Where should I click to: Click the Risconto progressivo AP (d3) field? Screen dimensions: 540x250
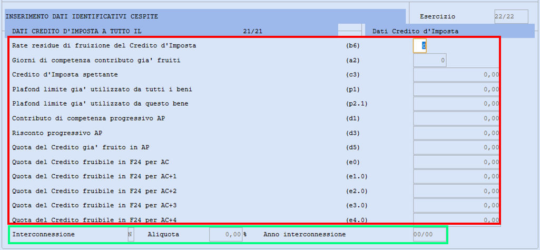[456, 133]
